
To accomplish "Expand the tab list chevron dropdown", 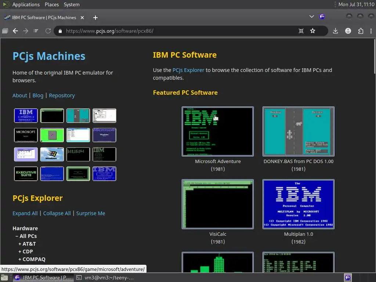I will [x=311, y=17].
